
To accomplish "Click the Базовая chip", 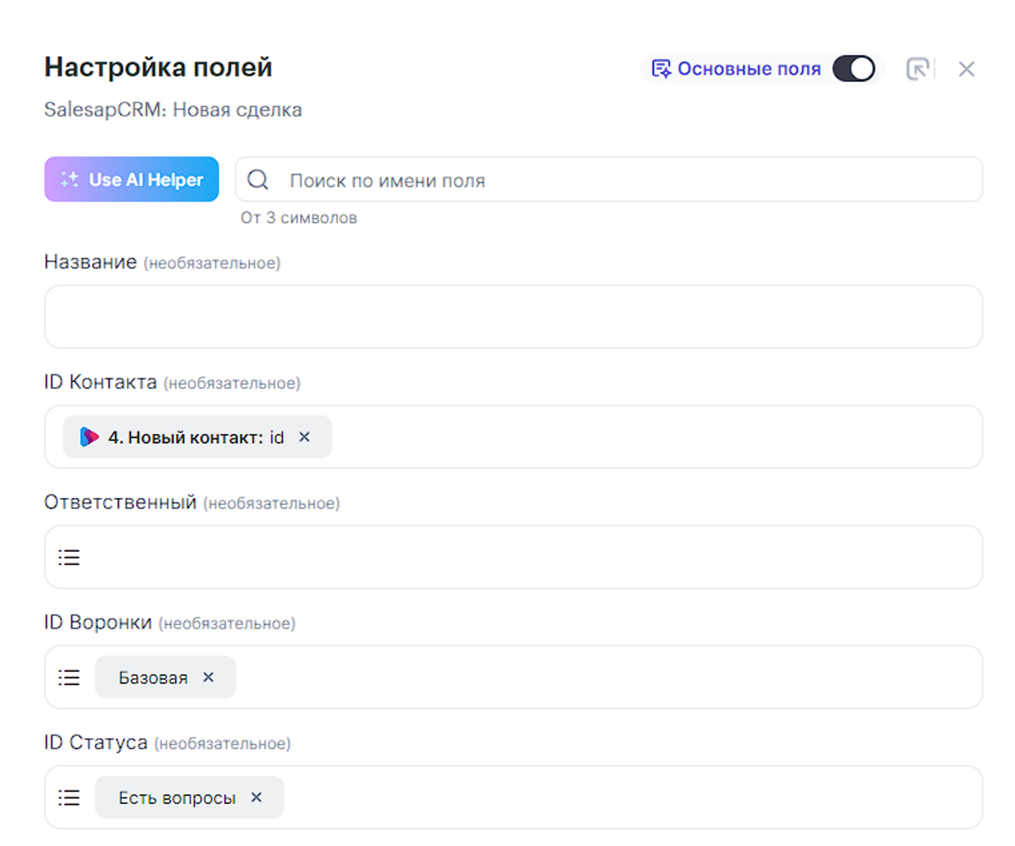I will tap(153, 678).
